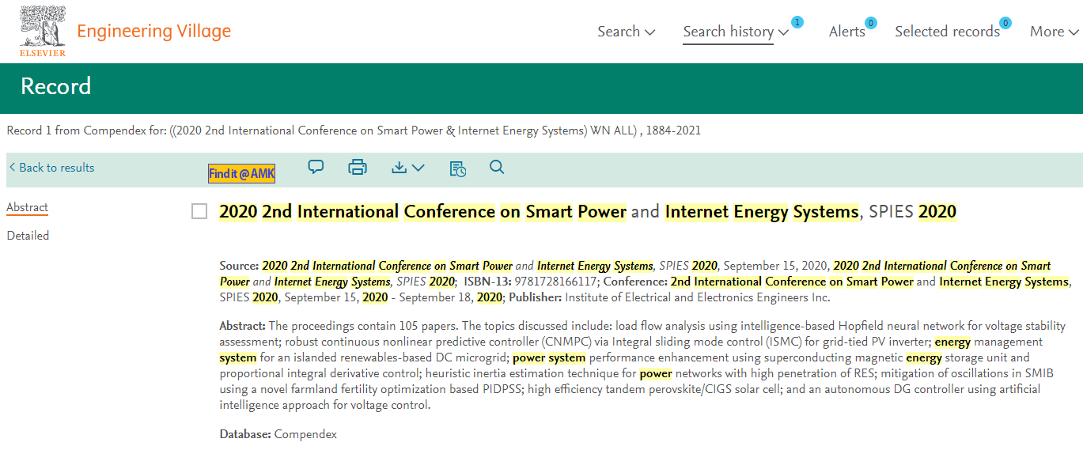Open the Alerts menu item
The image size is (1083, 450).
[846, 32]
